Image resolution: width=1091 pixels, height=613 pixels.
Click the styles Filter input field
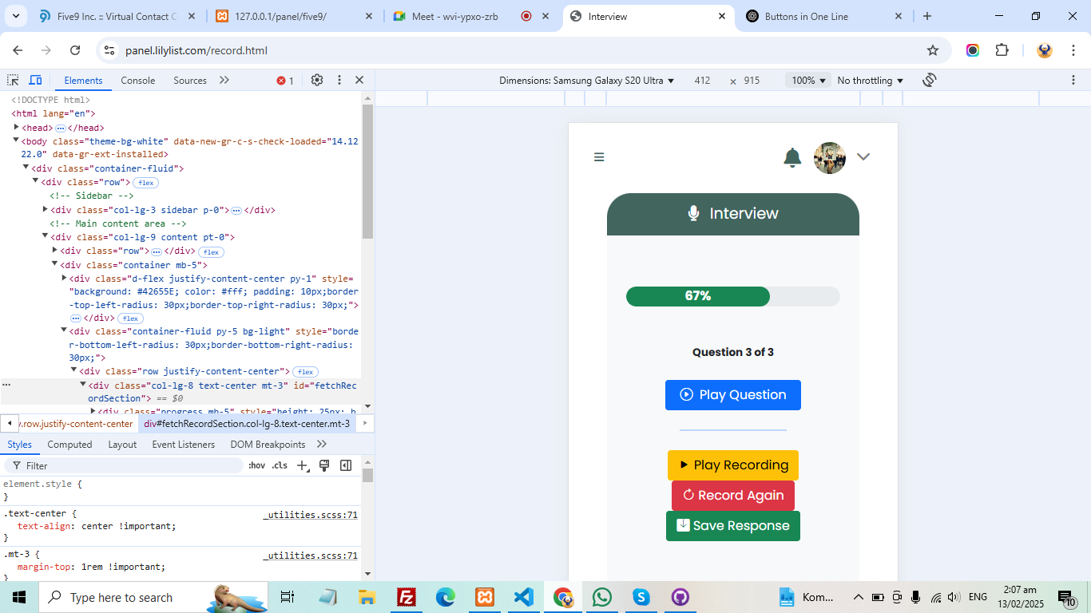pyautogui.click(x=128, y=465)
